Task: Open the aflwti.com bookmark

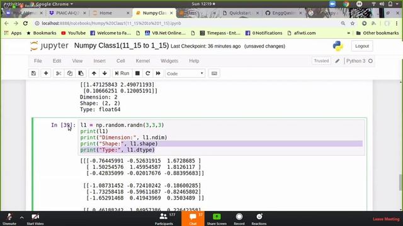Action: point(302,33)
